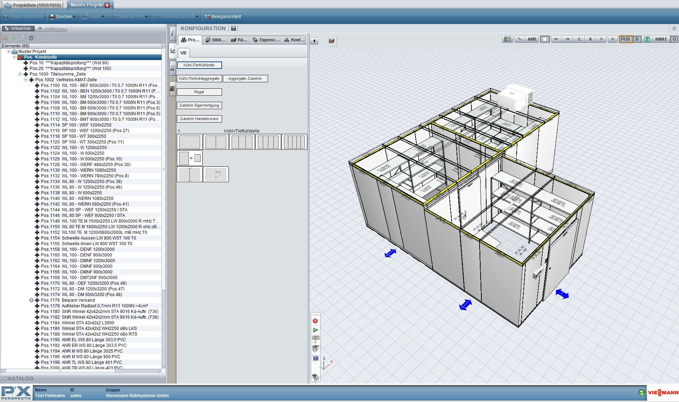Click the green sync status icon
Screen dimensions: 679x402
coord(642,392)
